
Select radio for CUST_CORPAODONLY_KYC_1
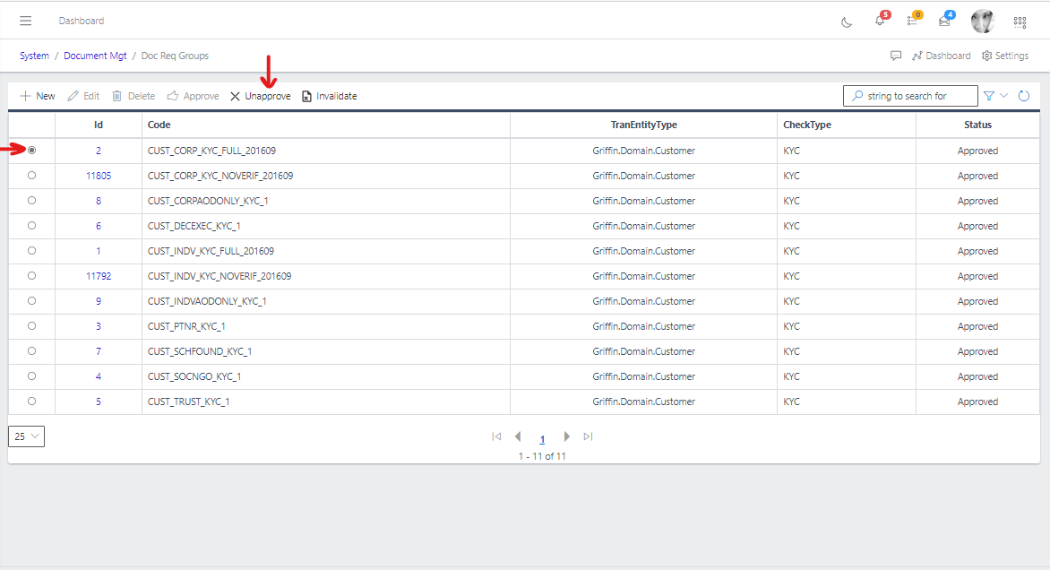[x=31, y=200]
